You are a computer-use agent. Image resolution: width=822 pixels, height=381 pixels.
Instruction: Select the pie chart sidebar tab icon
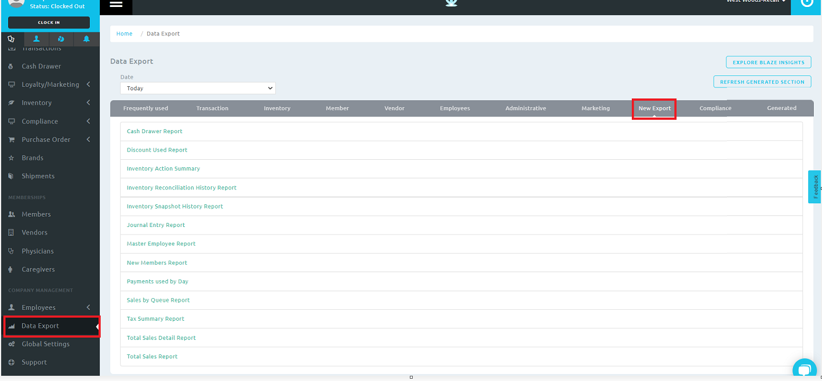click(61, 39)
